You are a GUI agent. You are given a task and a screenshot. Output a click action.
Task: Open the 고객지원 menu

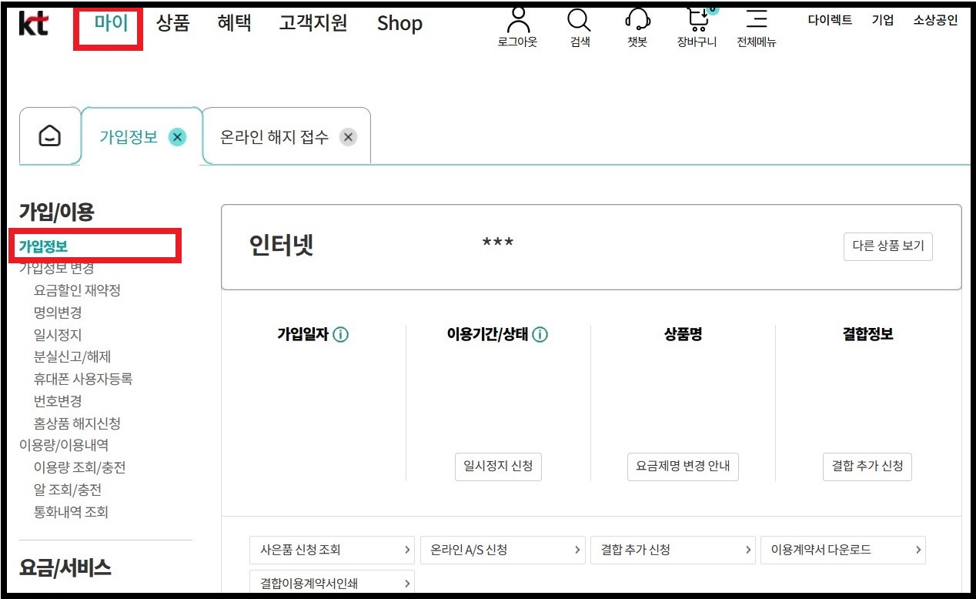click(313, 23)
